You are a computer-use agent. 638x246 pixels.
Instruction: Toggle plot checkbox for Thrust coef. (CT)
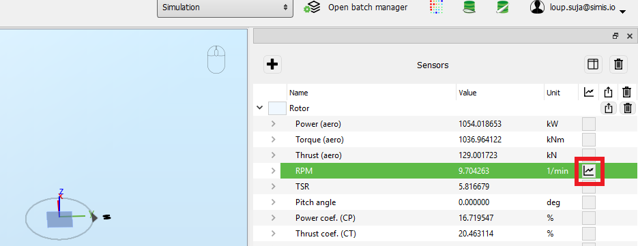[x=589, y=234]
